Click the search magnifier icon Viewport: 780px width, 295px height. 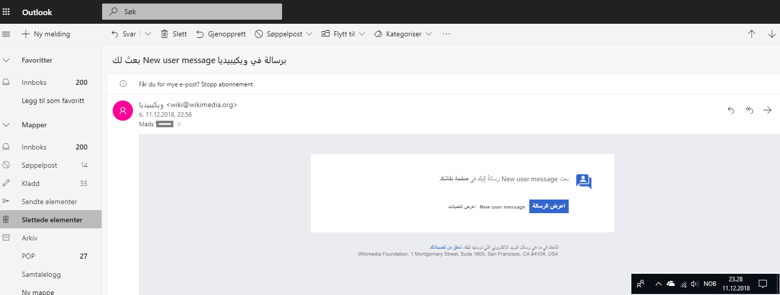114,11
